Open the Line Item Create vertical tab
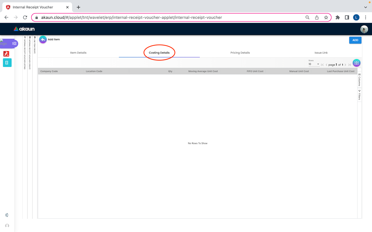Image resolution: width=372 pixels, height=232 pixels. (x=35, y=45)
